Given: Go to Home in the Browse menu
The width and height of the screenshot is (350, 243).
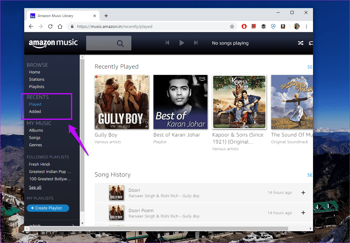Looking at the screenshot, I should [35, 72].
